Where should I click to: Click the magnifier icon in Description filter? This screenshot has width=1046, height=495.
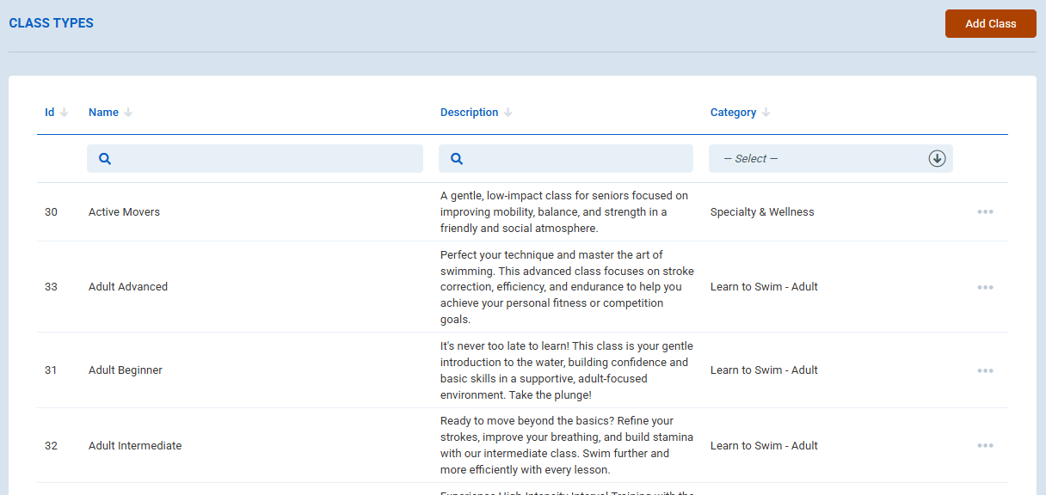457,159
